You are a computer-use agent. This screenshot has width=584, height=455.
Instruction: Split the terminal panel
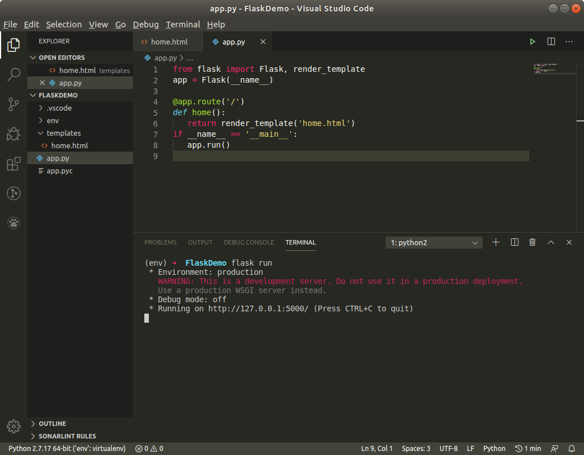point(515,242)
